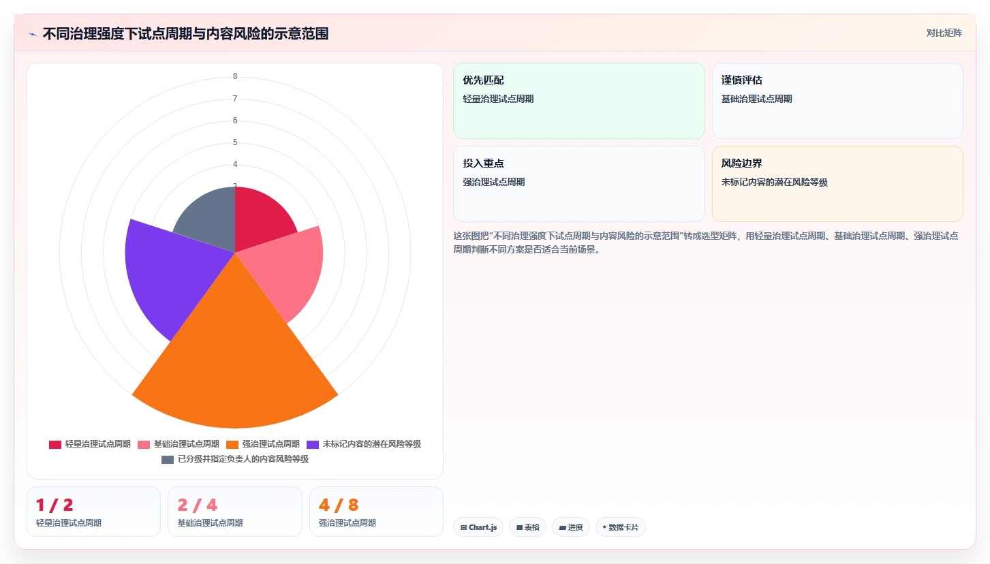The width and height of the screenshot is (990, 564).
Task: Click the 进度 tag chip
Action: coord(571,527)
